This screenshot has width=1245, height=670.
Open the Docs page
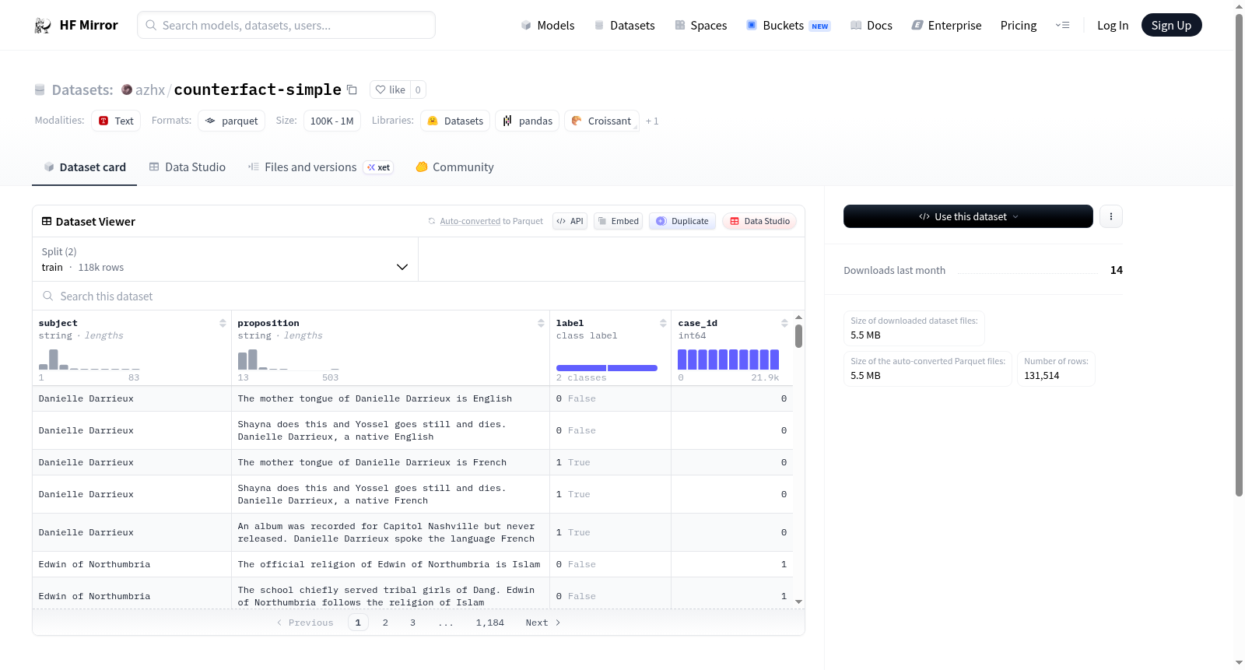pyautogui.click(x=871, y=26)
